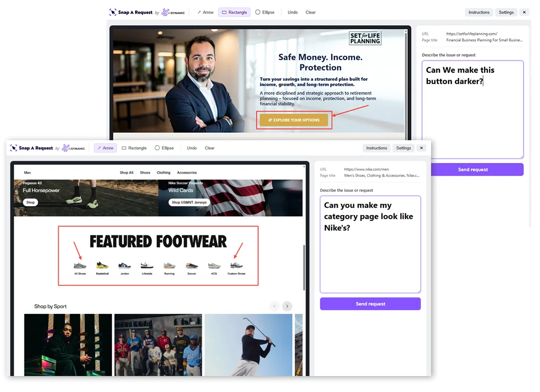This screenshot has height=392, width=540.
Task: Click the Explore Your Options button
Action: [x=294, y=120]
